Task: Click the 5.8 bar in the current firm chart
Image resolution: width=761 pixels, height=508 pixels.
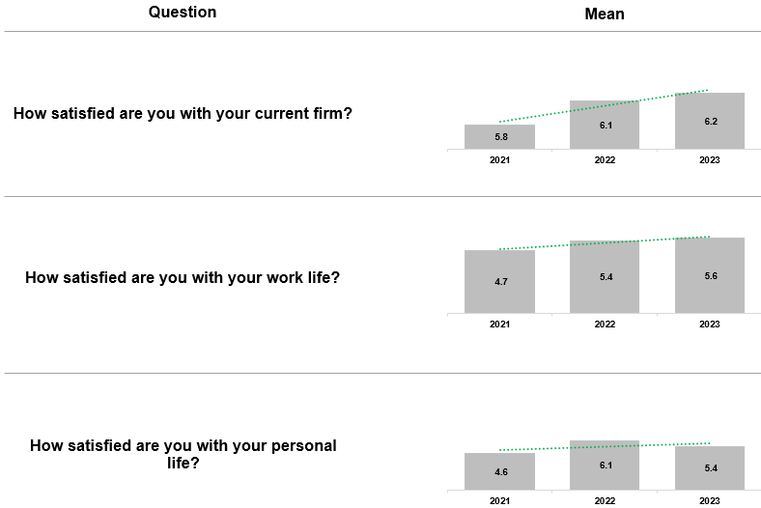Action: point(499,137)
